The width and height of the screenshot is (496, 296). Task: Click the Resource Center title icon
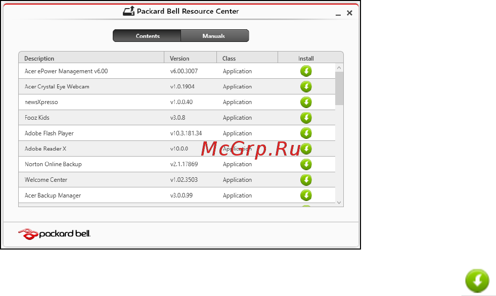(x=129, y=11)
